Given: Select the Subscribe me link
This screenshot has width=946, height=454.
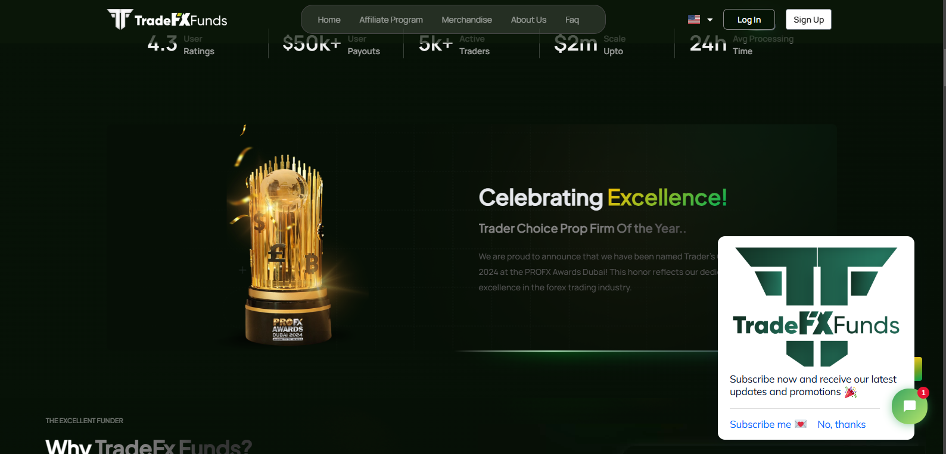Looking at the screenshot, I should click(x=760, y=424).
